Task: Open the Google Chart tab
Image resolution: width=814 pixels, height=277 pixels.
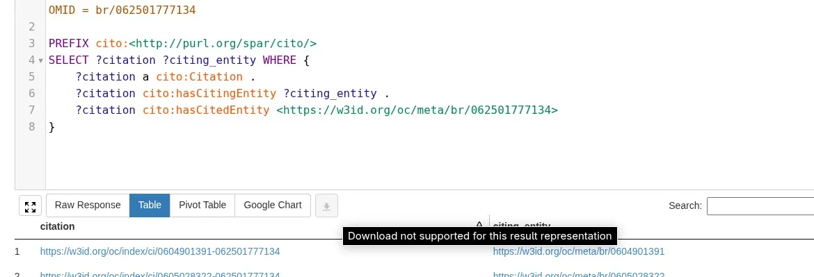Action: [273, 205]
